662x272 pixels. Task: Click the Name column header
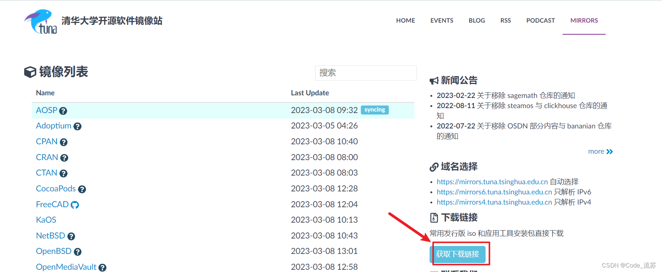tap(45, 93)
